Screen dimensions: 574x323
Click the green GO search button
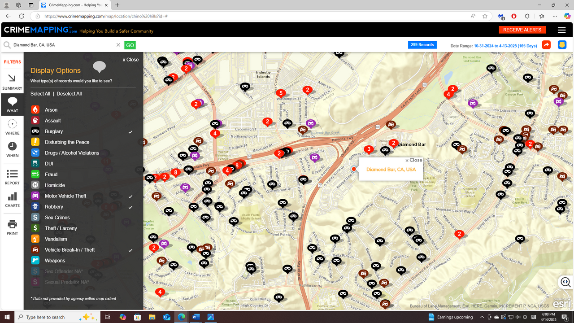(x=130, y=45)
